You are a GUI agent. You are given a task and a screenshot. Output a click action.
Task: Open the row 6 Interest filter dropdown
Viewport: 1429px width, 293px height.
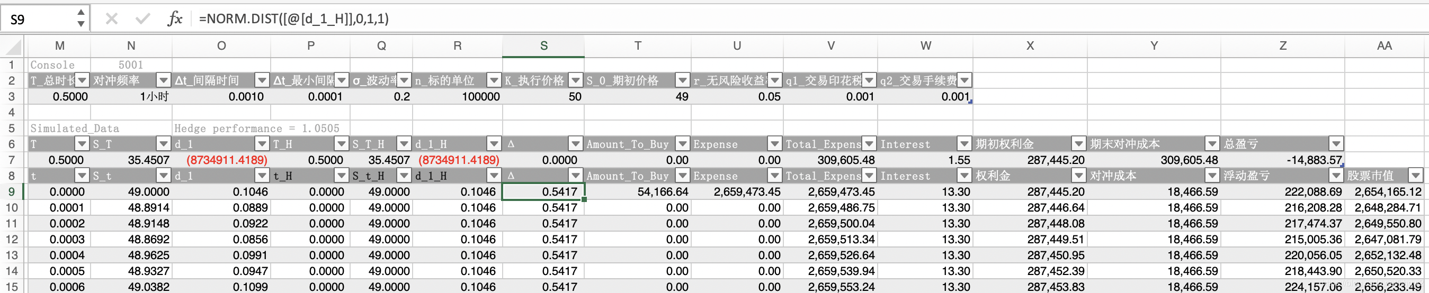[964, 144]
